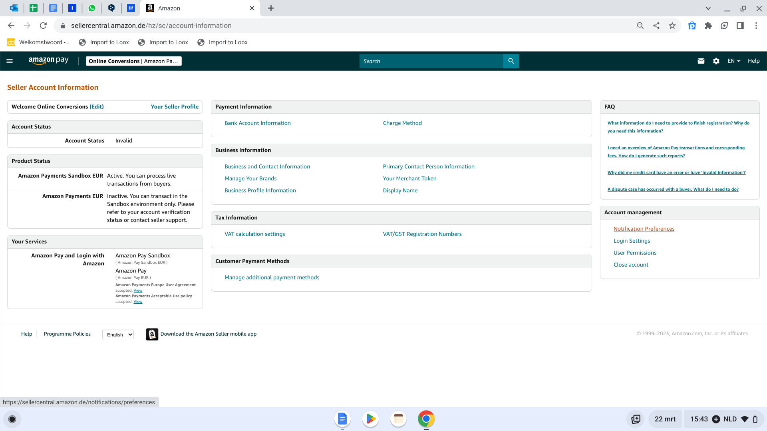Switch to the Amazon browser tab

click(x=188, y=8)
